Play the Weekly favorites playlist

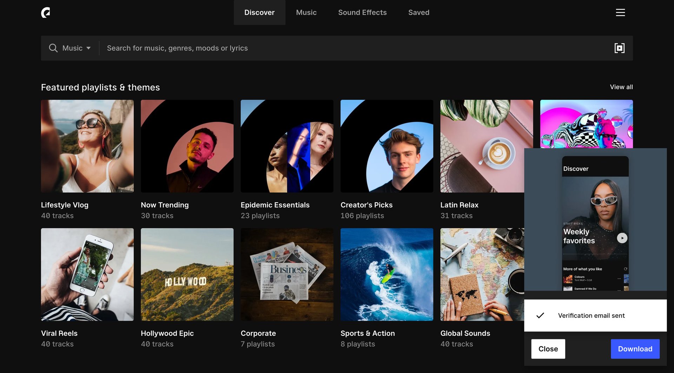click(x=622, y=238)
